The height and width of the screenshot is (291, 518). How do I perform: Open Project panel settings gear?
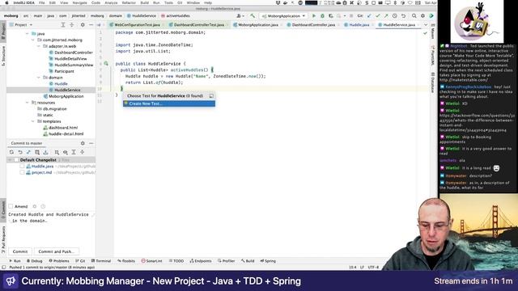coord(83,25)
